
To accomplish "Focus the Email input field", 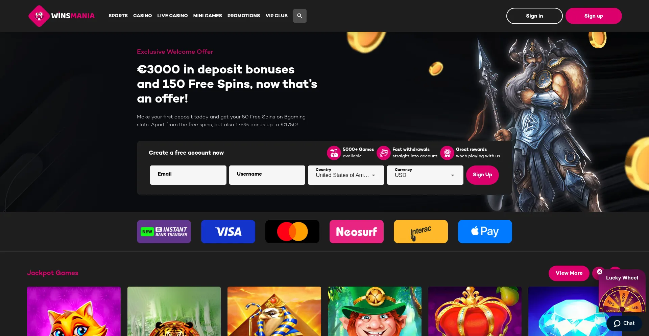I will click(188, 175).
